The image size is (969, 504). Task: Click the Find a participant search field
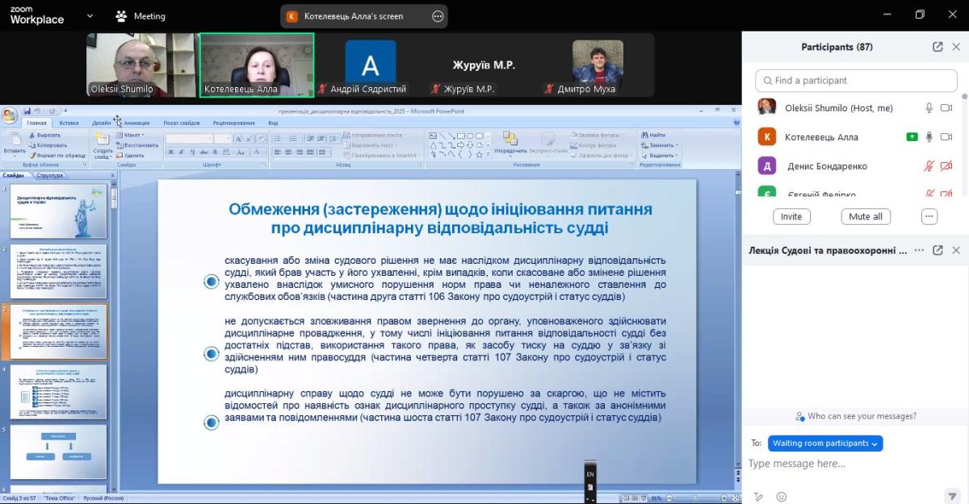point(856,81)
